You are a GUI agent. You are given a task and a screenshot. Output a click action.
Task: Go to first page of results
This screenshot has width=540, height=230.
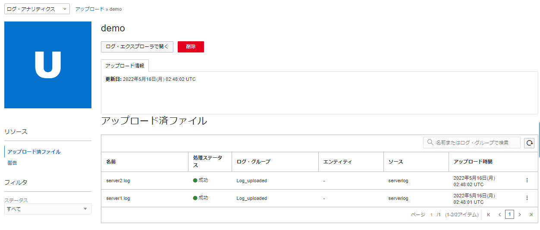click(489, 215)
